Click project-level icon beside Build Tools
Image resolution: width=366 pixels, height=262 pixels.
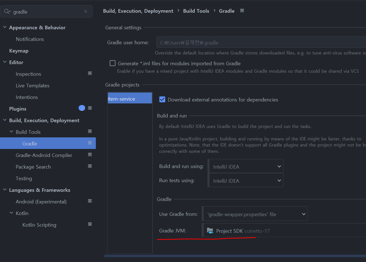point(90,132)
